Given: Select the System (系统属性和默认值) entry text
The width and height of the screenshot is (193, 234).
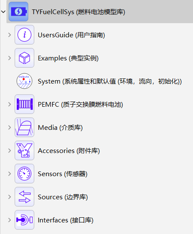Looking at the screenshot, I should [x=110, y=81].
